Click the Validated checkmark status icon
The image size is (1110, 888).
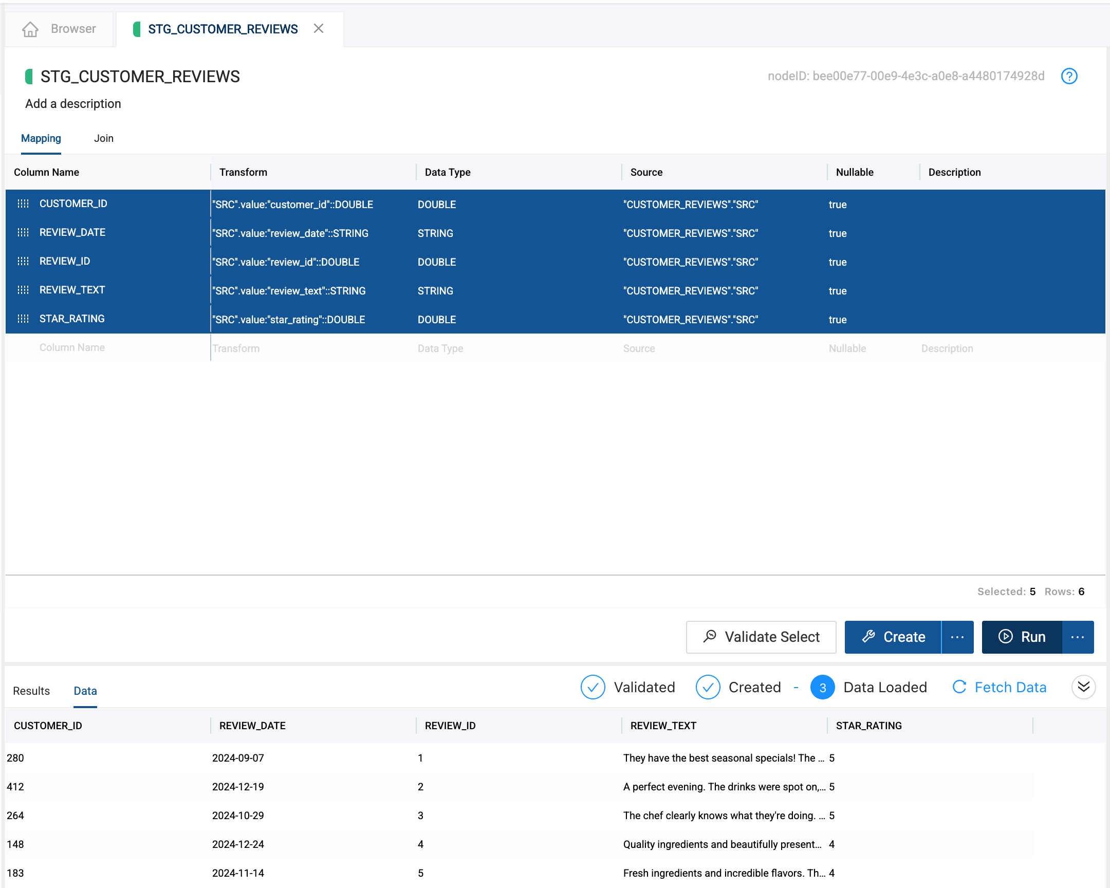pyautogui.click(x=593, y=687)
